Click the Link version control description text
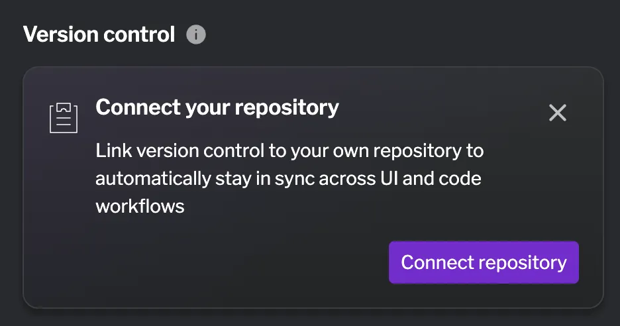 coord(289,151)
